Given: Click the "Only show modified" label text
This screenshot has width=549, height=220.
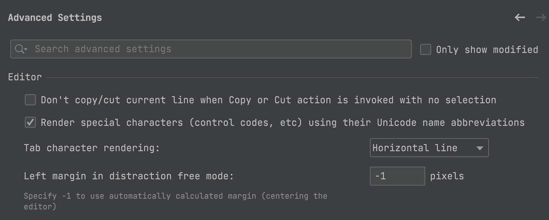Looking at the screenshot, I should click(x=487, y=50).
